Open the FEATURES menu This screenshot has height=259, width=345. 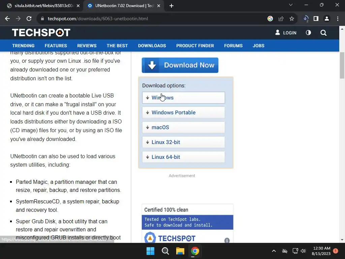pos(56,46)
